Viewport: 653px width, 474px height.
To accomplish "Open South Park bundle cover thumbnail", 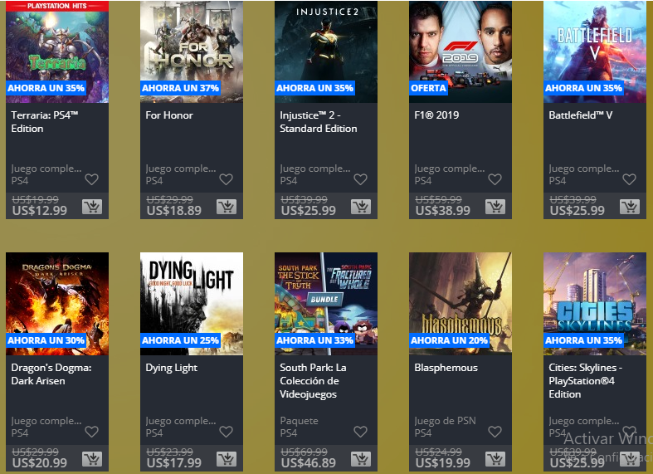I will tap(325, 304).
